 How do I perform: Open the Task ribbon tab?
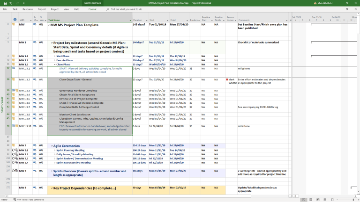(x=15, y=9)
